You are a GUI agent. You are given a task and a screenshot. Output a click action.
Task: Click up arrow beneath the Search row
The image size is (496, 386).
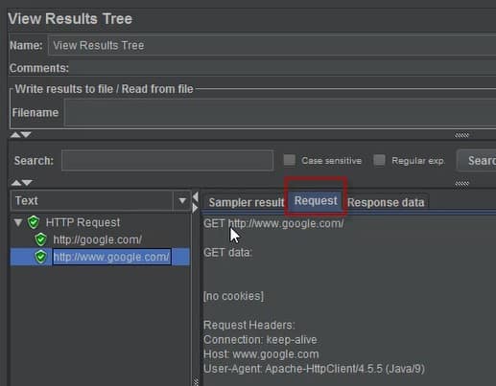coord(16,183)
